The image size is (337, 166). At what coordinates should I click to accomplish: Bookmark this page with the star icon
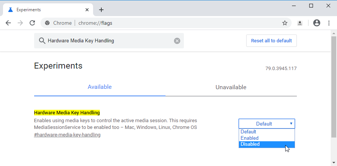coord(285,23)
